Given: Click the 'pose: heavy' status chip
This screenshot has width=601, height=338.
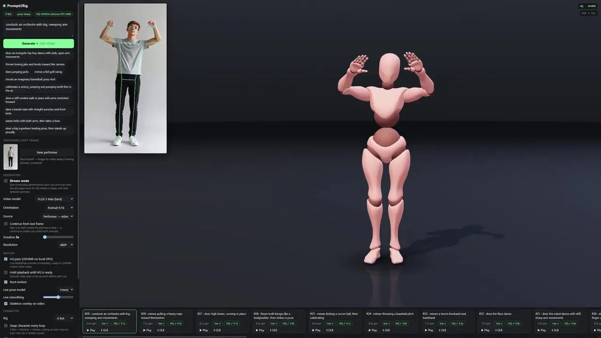Looking at the screenshot, I should tap(24, 14).
